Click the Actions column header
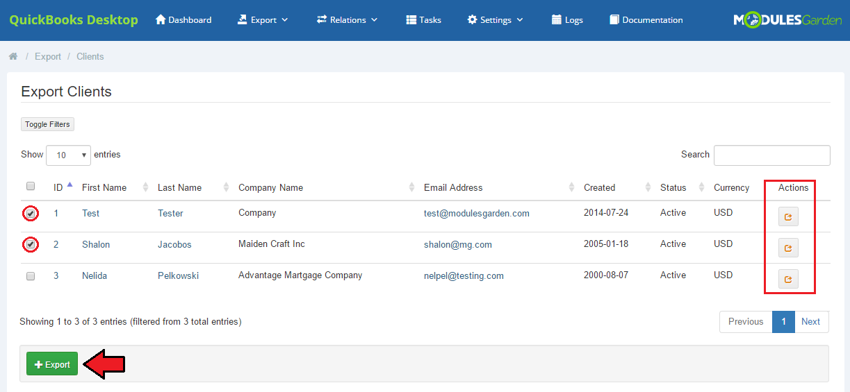The image size is (850, 392). (793, 187)
